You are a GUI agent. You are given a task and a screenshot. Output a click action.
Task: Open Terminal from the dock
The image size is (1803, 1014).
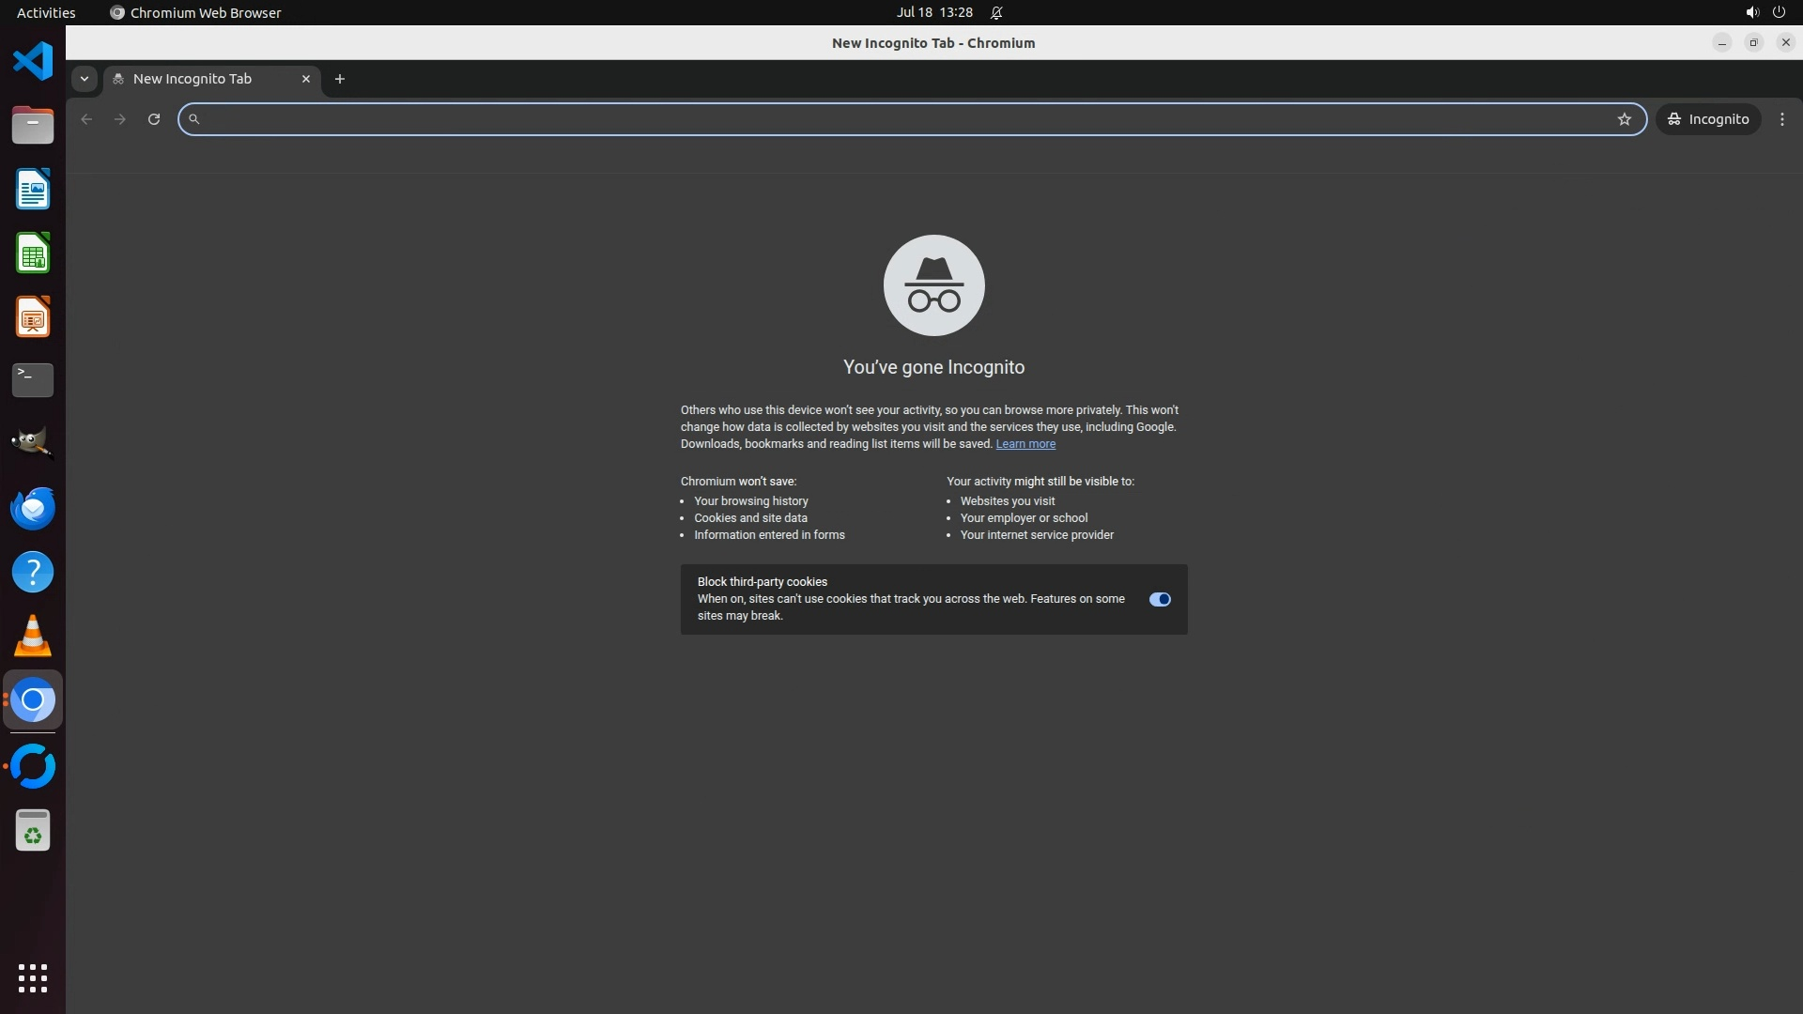click(33, 380)
